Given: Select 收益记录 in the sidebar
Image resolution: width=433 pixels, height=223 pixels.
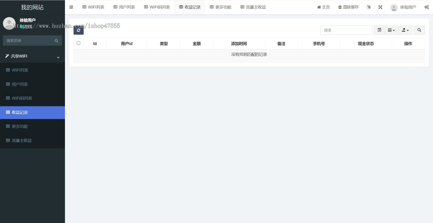Looking at the screenshot, I should [x=32, y=112].
